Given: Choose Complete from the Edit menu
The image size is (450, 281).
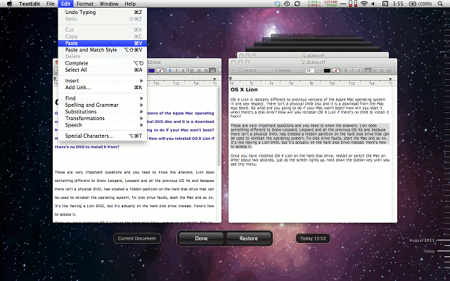Looking at the screenshot, I should pyautogui.click(x=103, y=63).
